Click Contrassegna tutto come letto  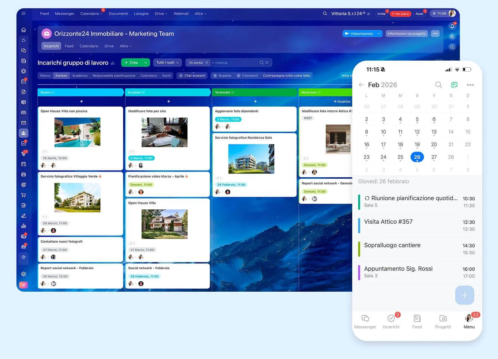[x=286, y=76]
